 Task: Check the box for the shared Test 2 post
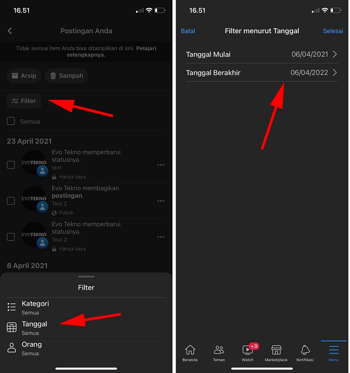(x=11, y=201)
